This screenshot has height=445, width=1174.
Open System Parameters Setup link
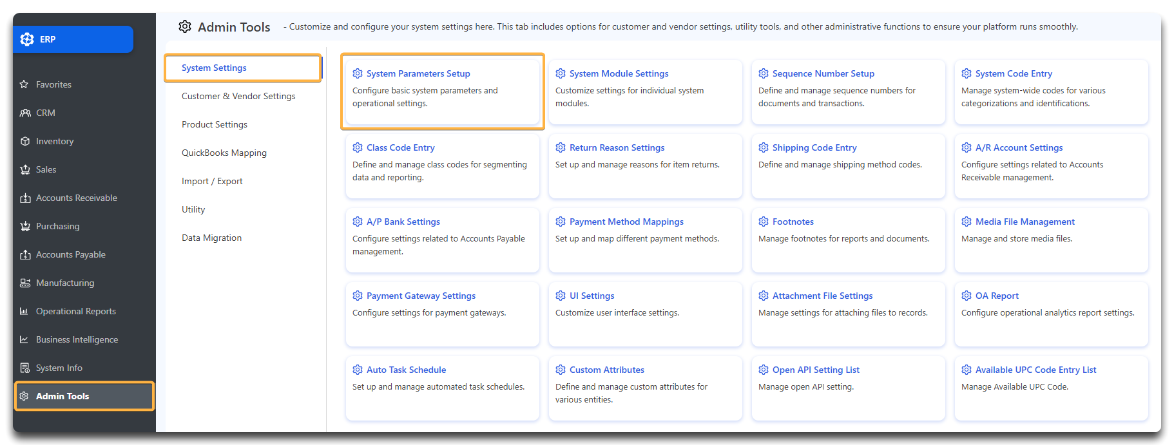[x=418, y=73]
